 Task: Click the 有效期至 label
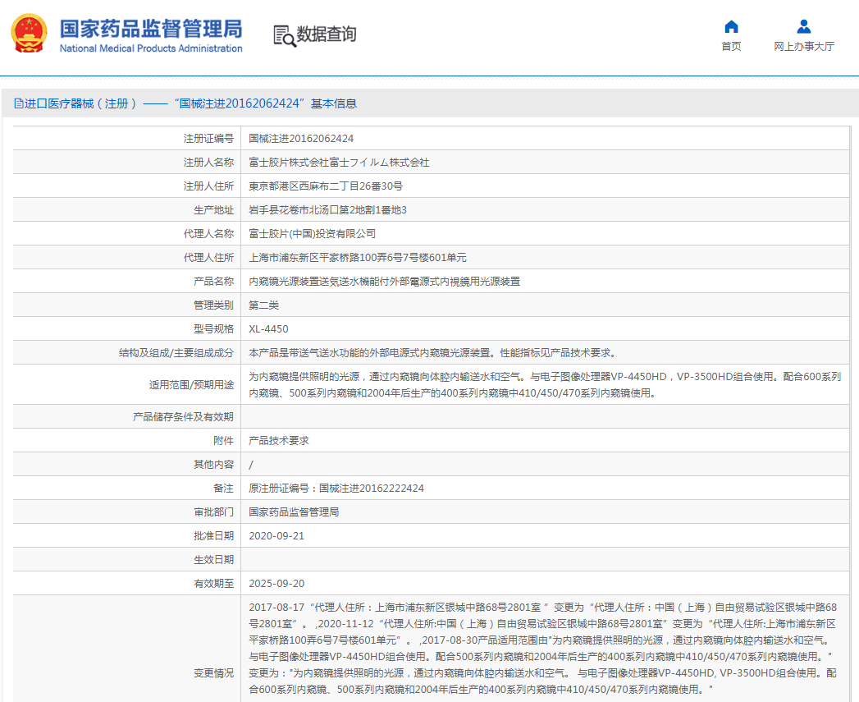point(213,584)
